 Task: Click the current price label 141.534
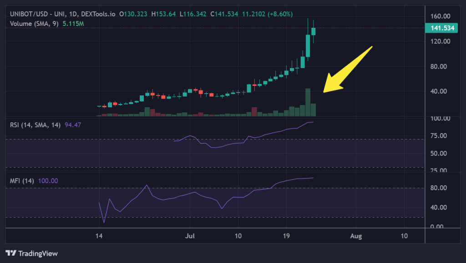(441, 28)
